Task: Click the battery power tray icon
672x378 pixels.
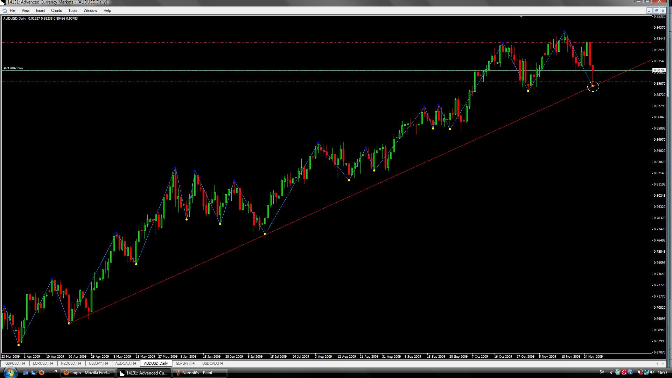Action: click(x=640, y=372)
